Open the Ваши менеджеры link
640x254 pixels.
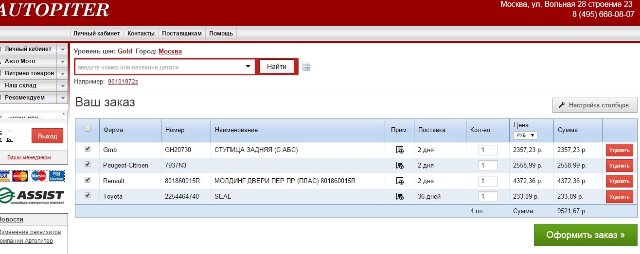tap(29, 157)
